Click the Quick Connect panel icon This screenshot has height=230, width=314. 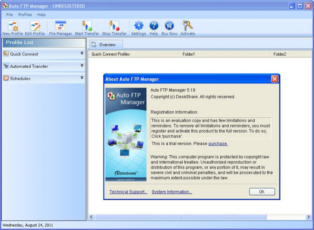(x=6, y=54)
